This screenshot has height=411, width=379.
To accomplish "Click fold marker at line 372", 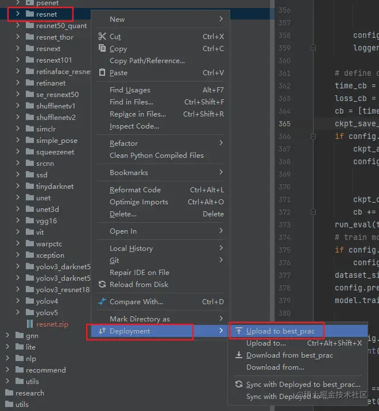I will tap(313, 212).
